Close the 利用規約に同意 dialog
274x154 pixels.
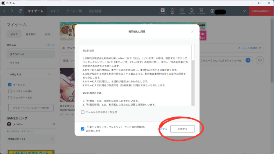pos(192,32)
